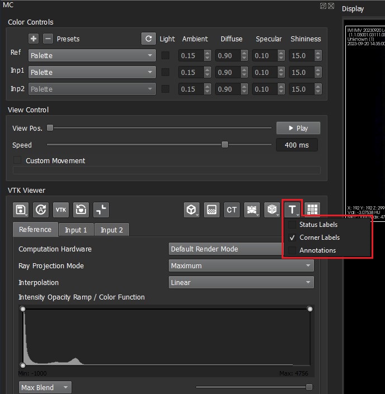The height and width of the screenshot is (394, 385).
Task: Open the Max Blend dropdown
Action: (x=45, y=387)
